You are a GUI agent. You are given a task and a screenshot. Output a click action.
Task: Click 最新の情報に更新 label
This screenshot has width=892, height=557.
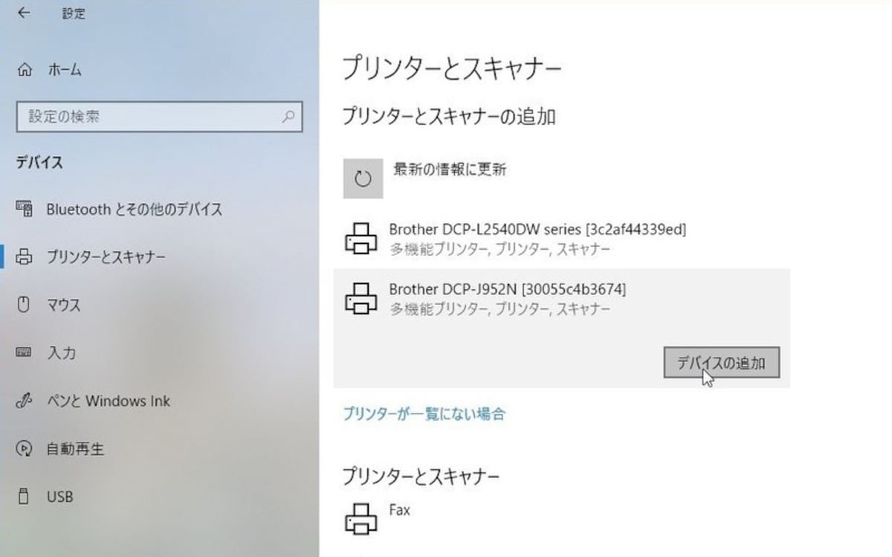point(450,170)
